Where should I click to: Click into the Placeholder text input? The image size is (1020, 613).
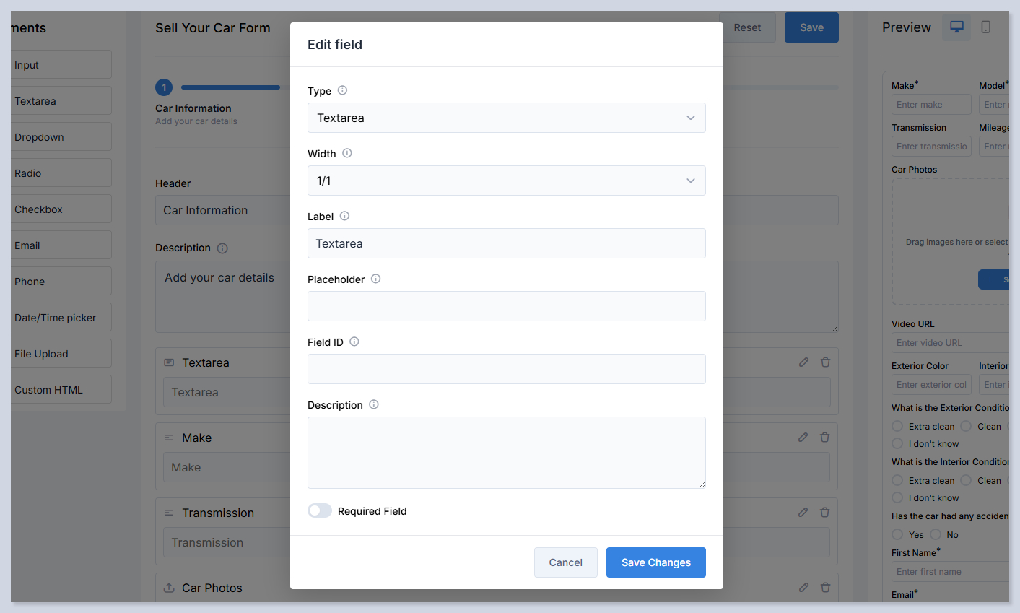point(506,306)
